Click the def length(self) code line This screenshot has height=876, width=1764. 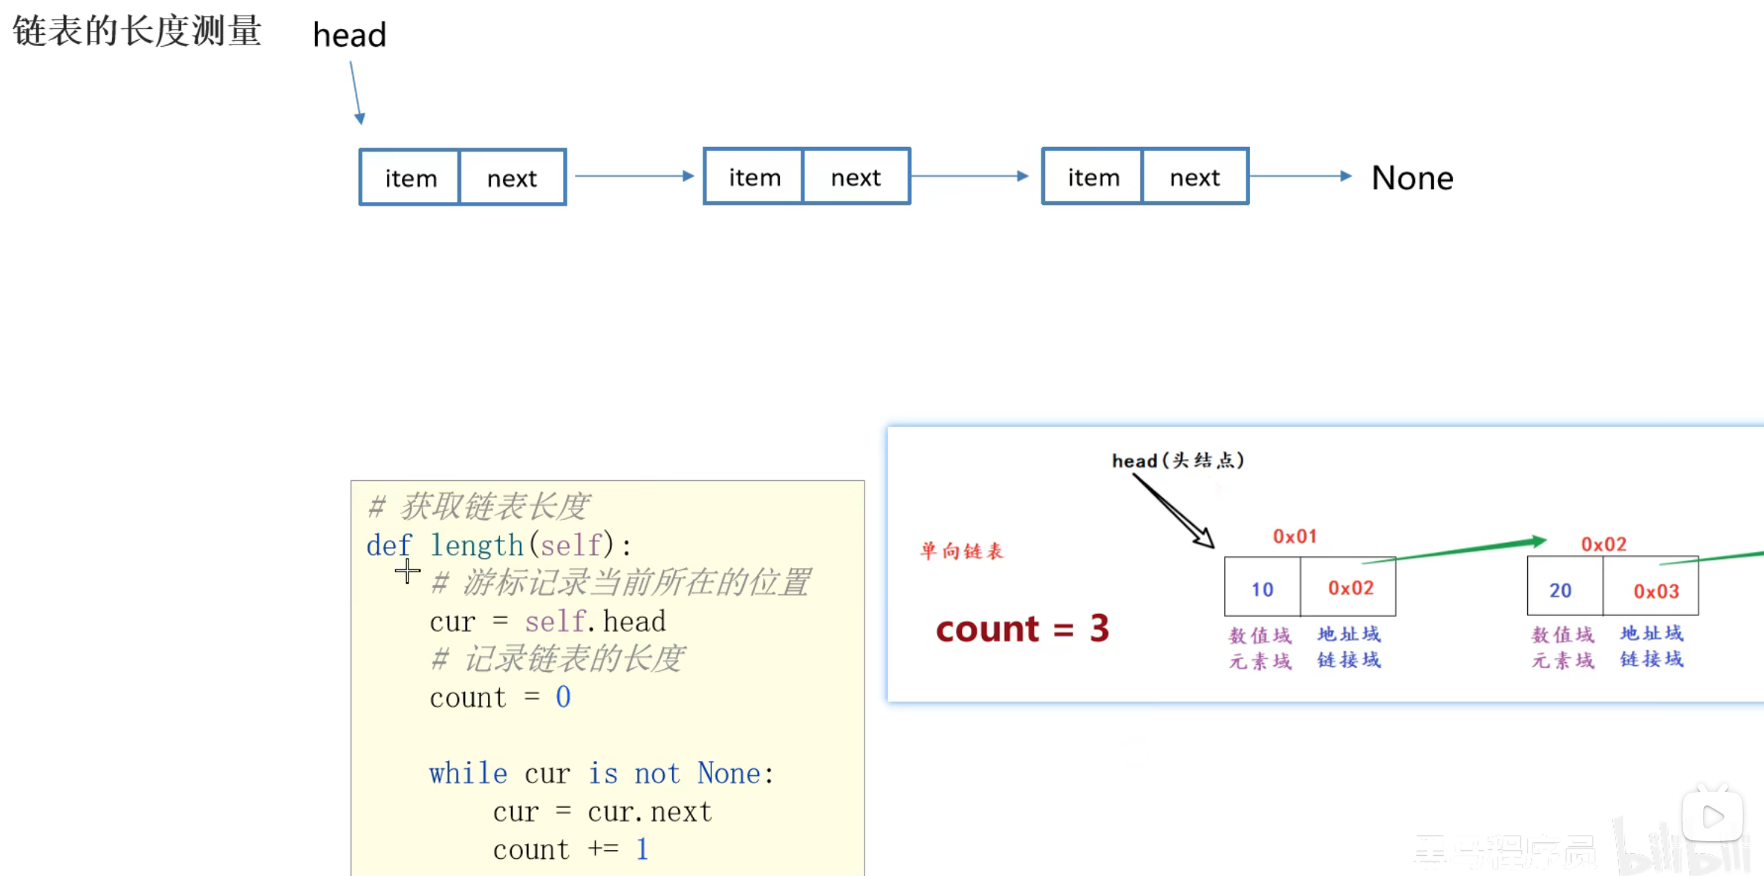pos(498,545)
